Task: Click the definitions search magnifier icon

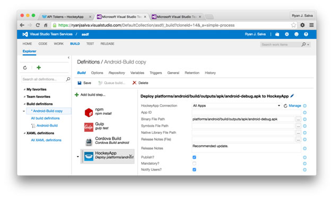Action: (68, 79)
